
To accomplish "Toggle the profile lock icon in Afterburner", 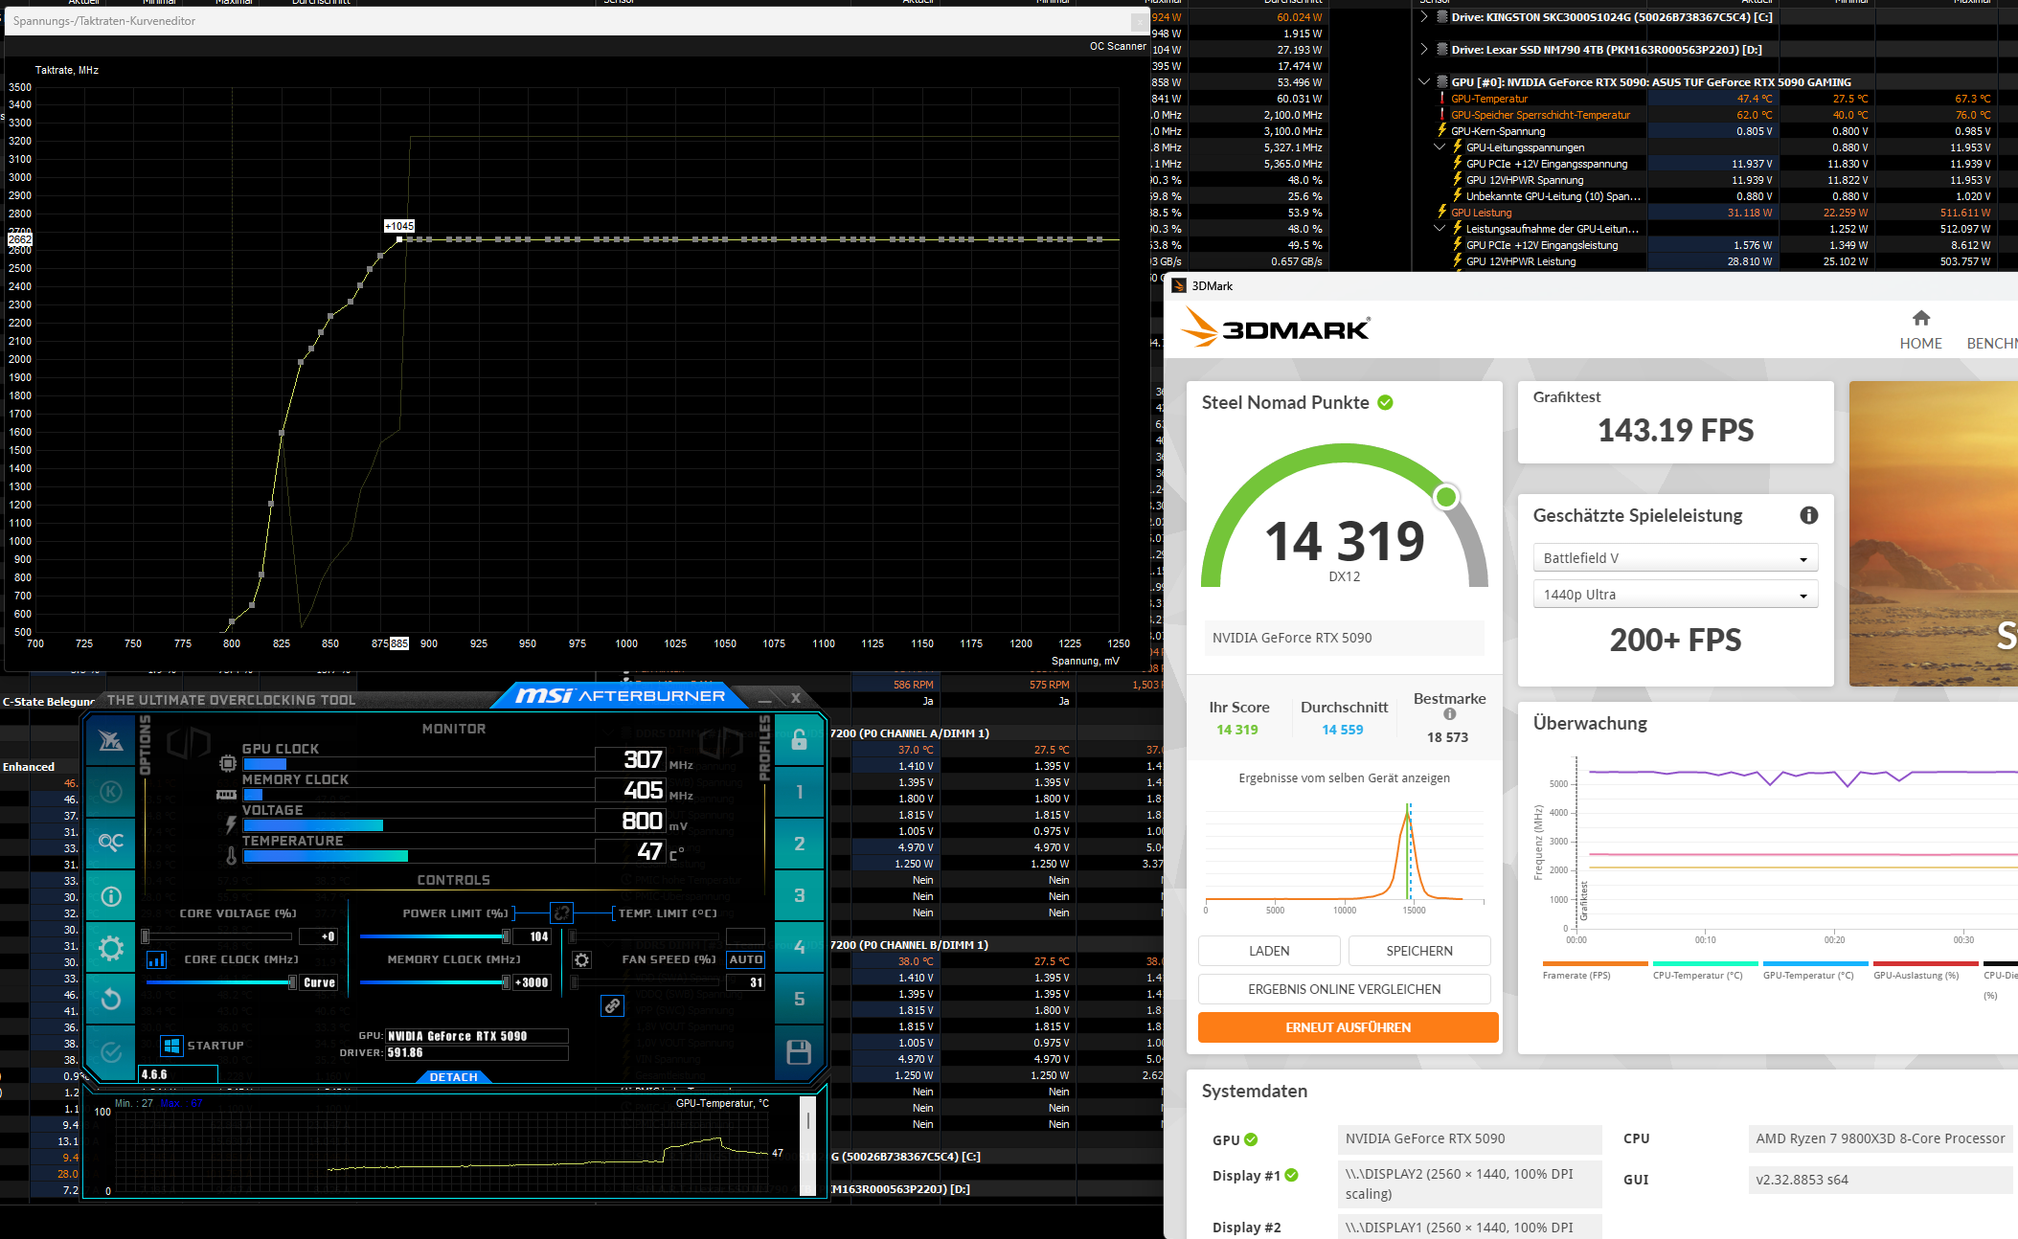I will [799, 739].
